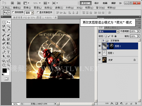Image resolution: width=142 pixels, height=106 pixels.
Task: Open the 不透明度 opacity slider arrow
Action: (139, 31)
